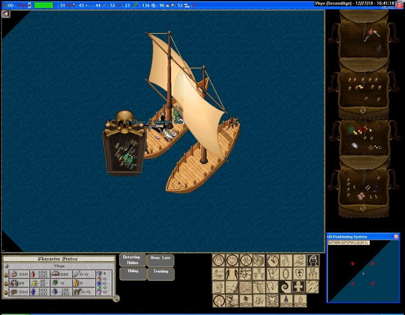This screenshot has width=405, height=315.
Task: Pick the white pile item in the third backpack
Action: (x=354, y=145)
